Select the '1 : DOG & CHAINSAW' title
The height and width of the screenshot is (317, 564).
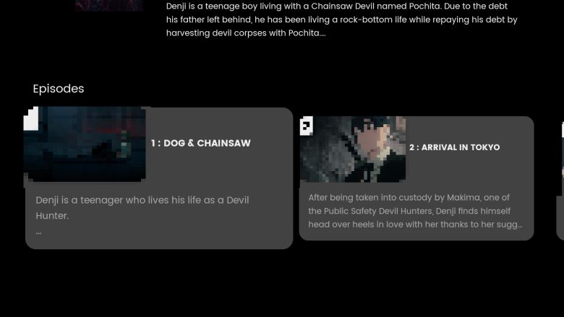pyautogui.click(x=201, y=143)
